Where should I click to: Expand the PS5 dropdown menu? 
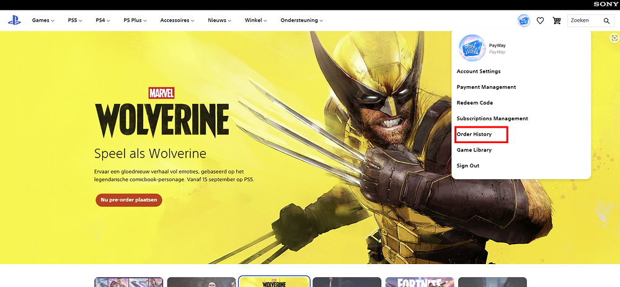click(75, 20)
